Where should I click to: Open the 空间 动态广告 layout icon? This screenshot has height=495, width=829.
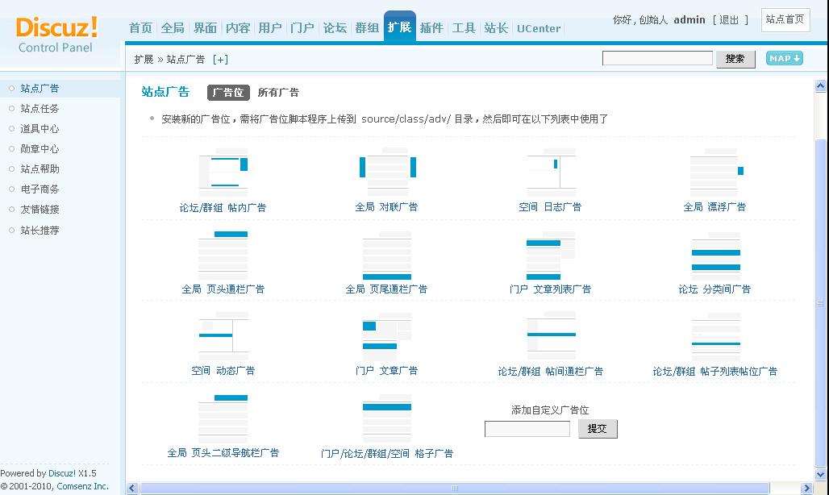pos(223,336)
